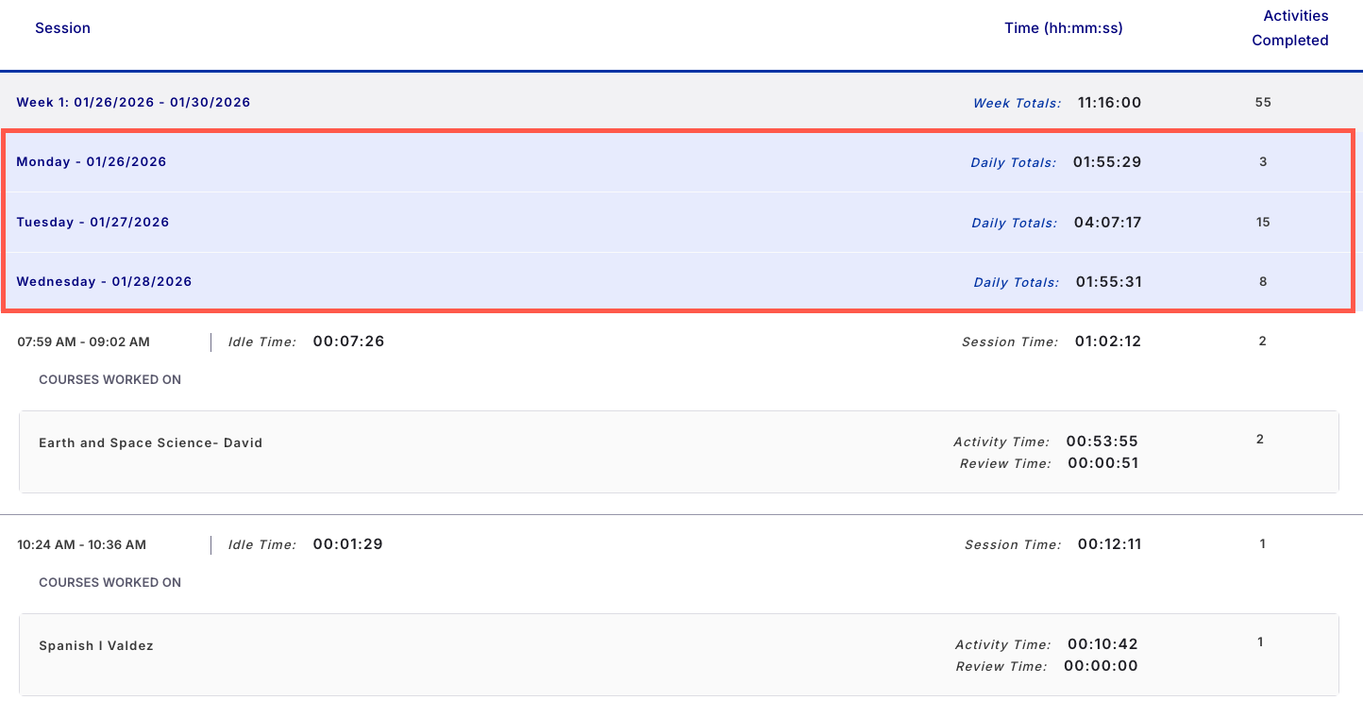1363x717 pixels.
Task: Collapse the Week 1: 01/26/2026 - 01/30/2026 row
Action: coord(681,102)
